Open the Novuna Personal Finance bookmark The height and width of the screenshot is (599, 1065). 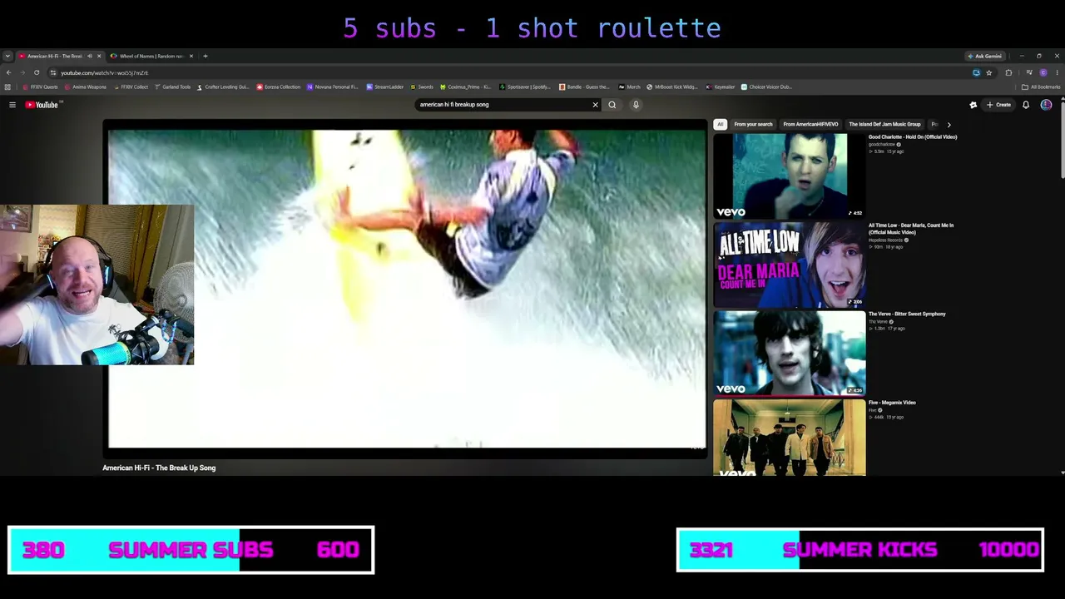(333, 87)
